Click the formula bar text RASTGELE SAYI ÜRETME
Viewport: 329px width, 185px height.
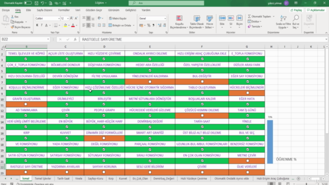102,40
